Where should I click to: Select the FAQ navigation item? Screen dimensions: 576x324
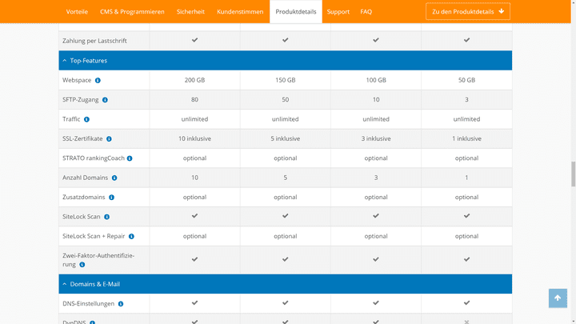tap(366, 12)
